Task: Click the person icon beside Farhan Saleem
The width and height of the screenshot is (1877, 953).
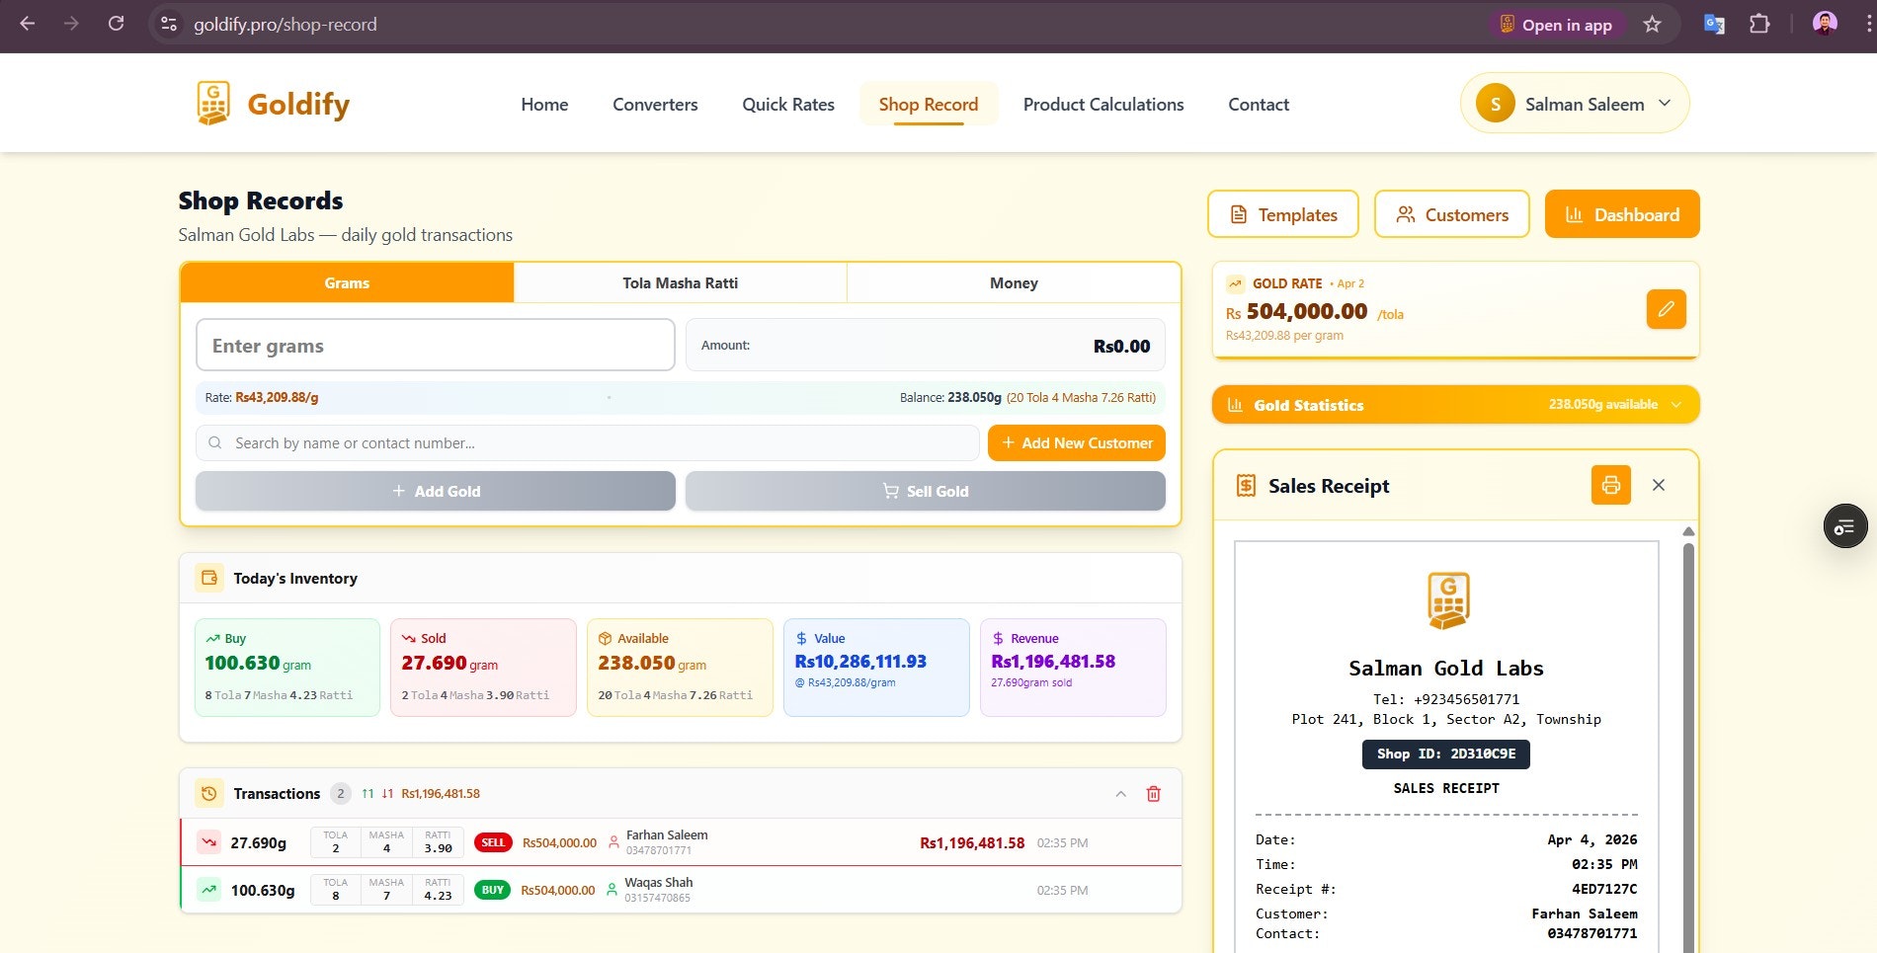Action: 613,842
